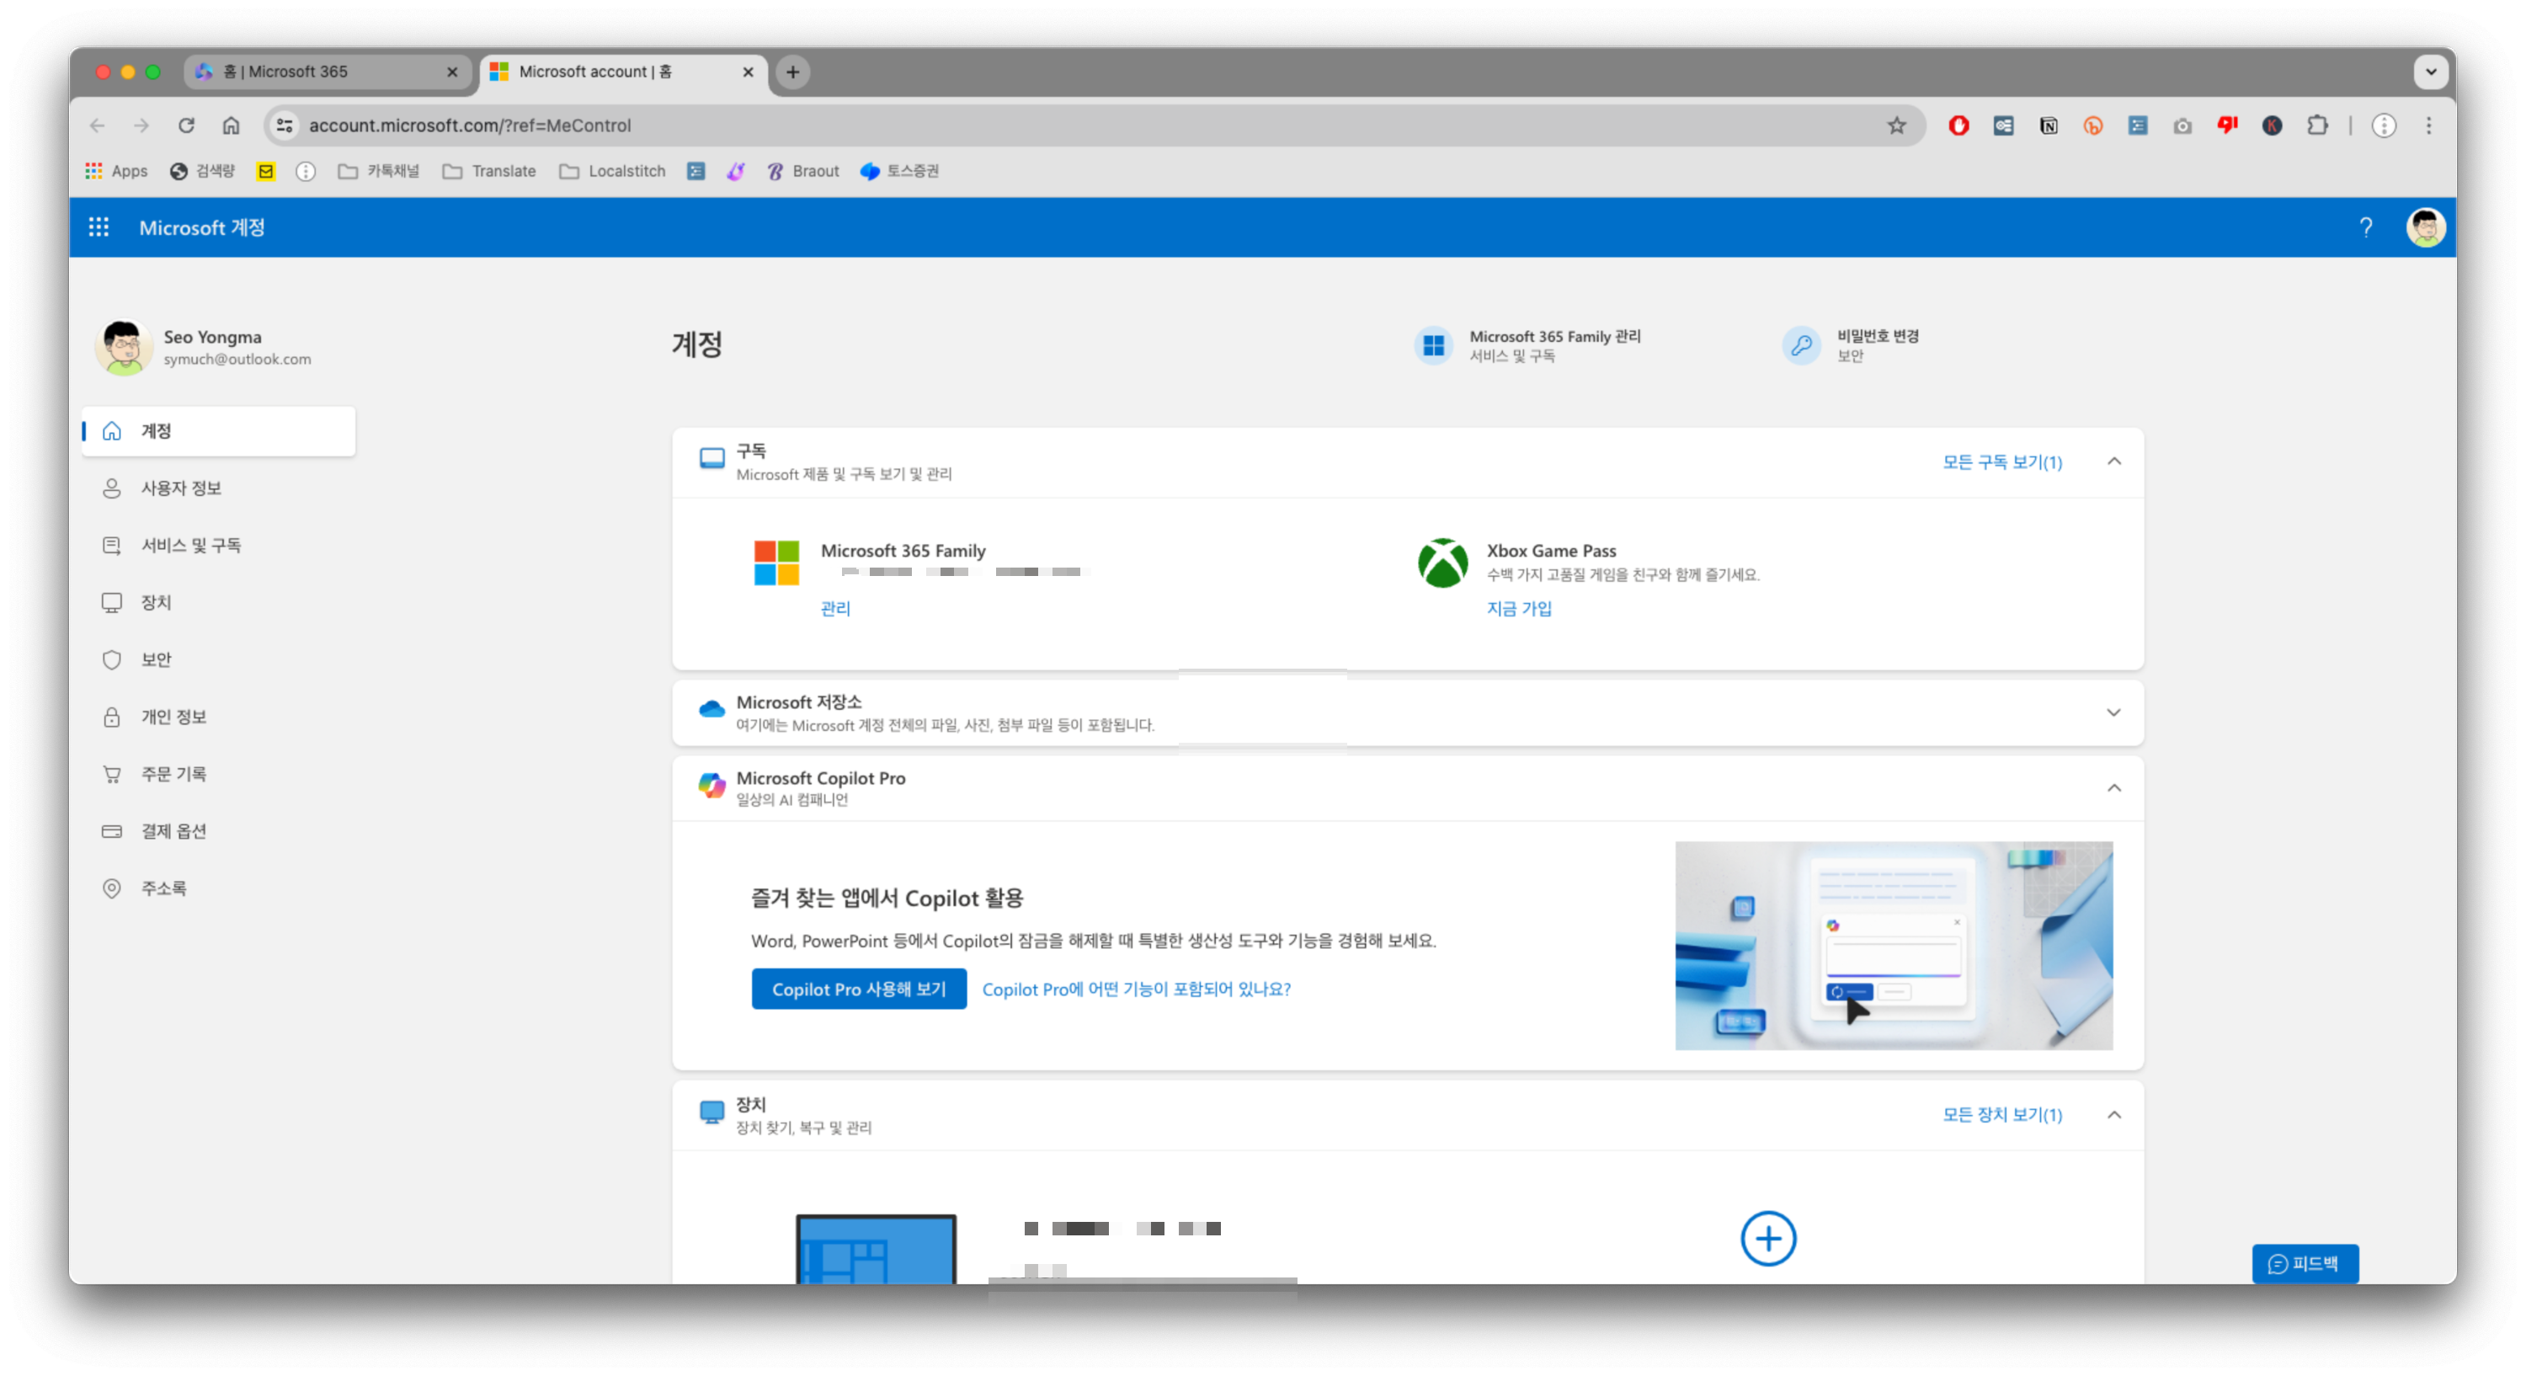Open 보안 security in sidebar
The image size is (2526, 1376).
point(155,659)
